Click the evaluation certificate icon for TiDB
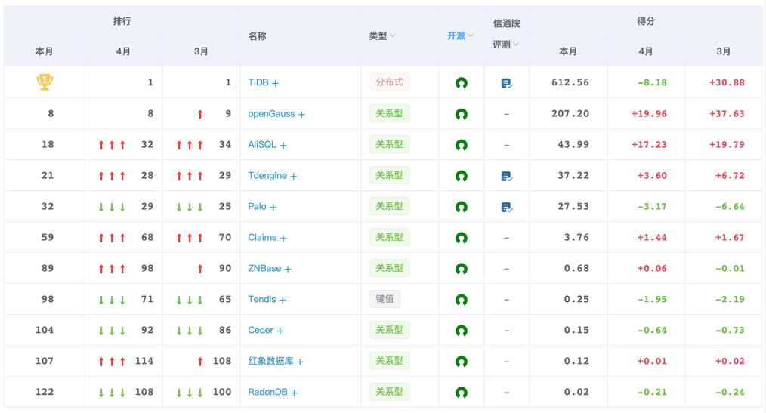Image resolution: width=766 pixels, height=413 pixels. (506, 83)
